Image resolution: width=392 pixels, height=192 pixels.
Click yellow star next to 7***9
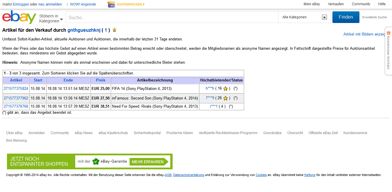(x=225, y=98)
